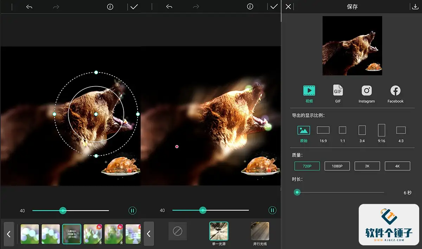The width and height of the screenshot is (422, 249).
Task: Undo the last edit in left editor
Action: click(x=29, y=6)
